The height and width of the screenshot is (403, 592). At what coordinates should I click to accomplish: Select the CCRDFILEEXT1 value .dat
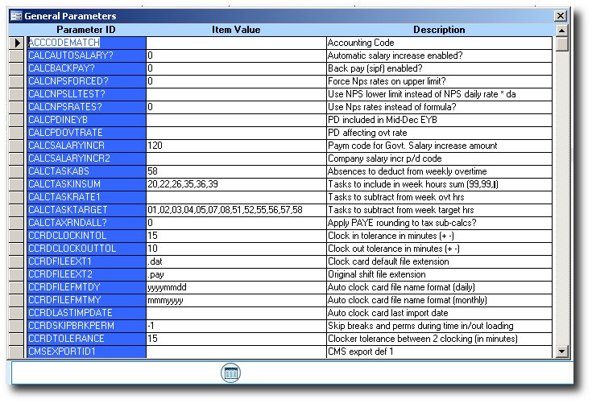click(235, 261)
